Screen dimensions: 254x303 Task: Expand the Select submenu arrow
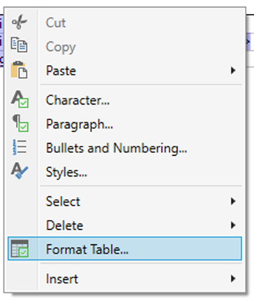point(233,201)
